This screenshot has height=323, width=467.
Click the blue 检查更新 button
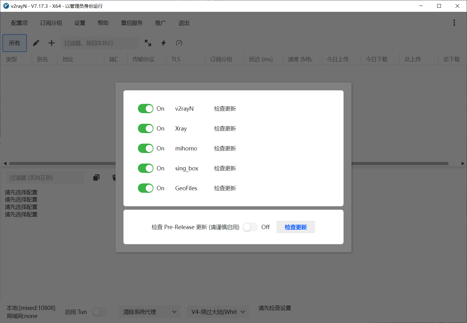[295, 227]
